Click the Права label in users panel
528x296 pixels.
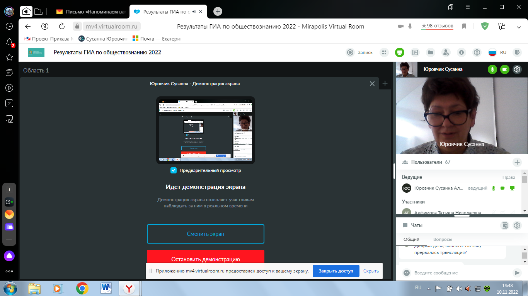click(509, 177)
